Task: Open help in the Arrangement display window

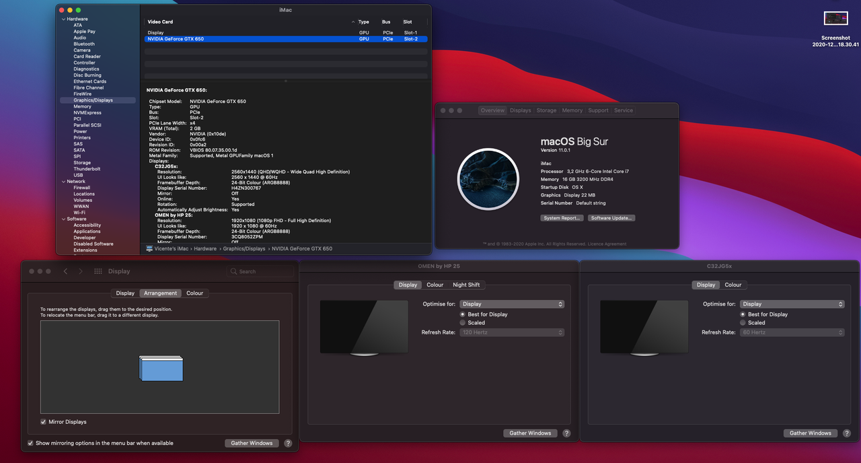Action: pyautogui.click(x=288, y=443)
